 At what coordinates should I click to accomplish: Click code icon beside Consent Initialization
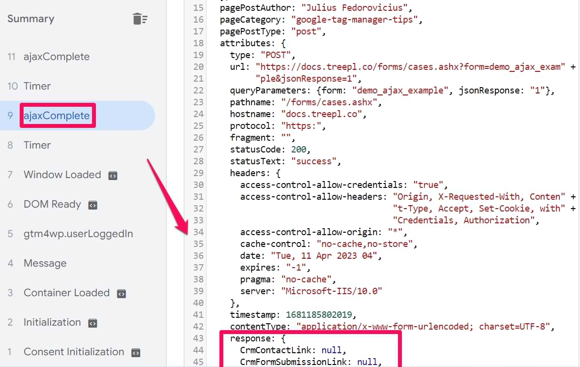point(136,353)
